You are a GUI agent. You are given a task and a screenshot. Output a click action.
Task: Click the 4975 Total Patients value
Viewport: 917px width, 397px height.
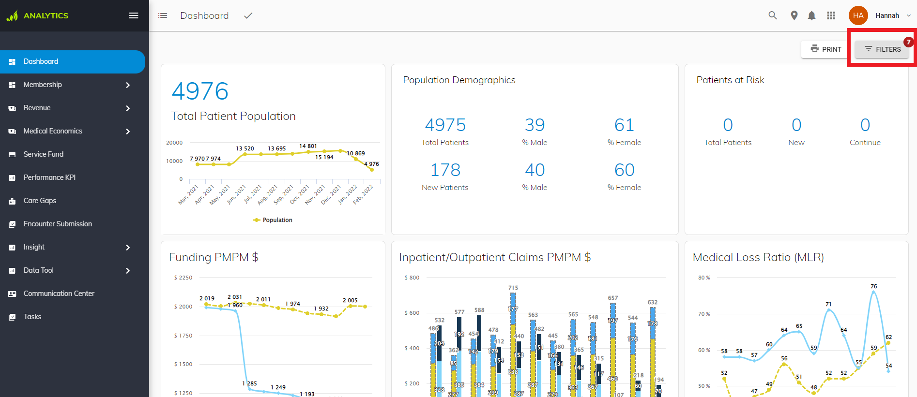pos(445,125)
